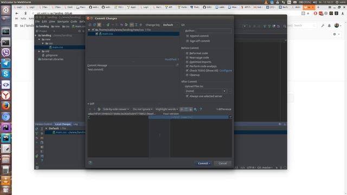Collapse /home/.../new/css node in commit tree

pos(89,30)
